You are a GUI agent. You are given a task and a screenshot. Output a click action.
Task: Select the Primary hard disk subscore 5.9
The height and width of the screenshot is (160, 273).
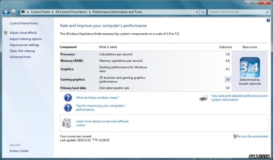[x=227, y=88]
